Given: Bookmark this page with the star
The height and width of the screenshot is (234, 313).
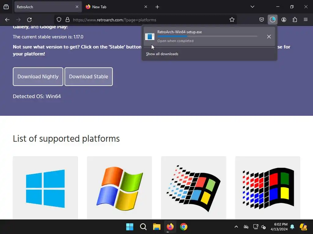Looking at the screenshot, I should click(232, 20).
